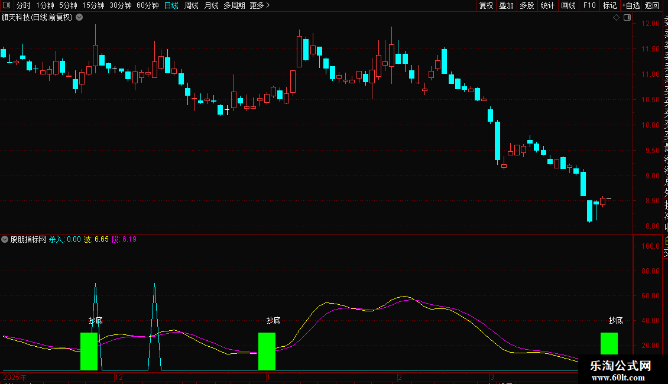The width and height of the screenshot is (668, 384).
Task: Switch to 月线 monthly chart
Action: click(x=211, y=5)
